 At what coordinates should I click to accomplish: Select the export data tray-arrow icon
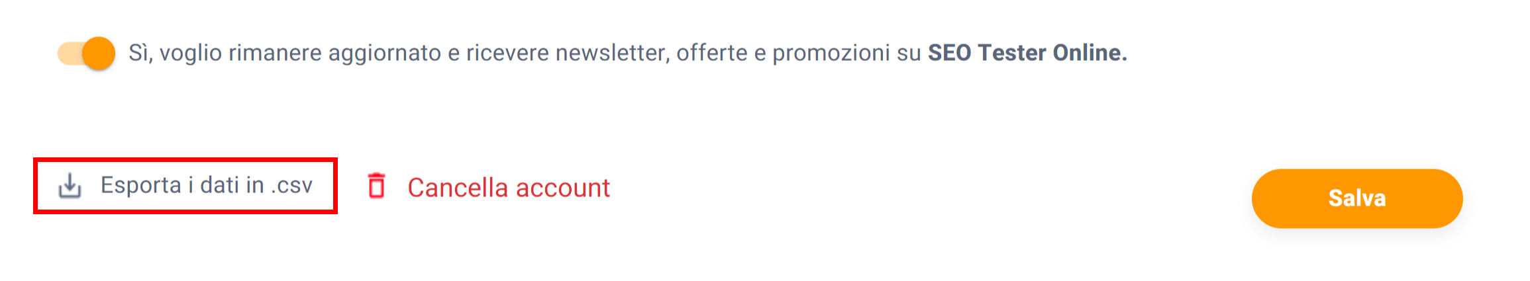70,186
